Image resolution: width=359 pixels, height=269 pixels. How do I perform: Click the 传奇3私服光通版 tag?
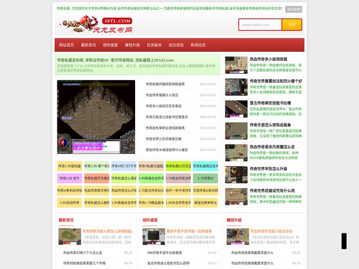tap(151, 166)
